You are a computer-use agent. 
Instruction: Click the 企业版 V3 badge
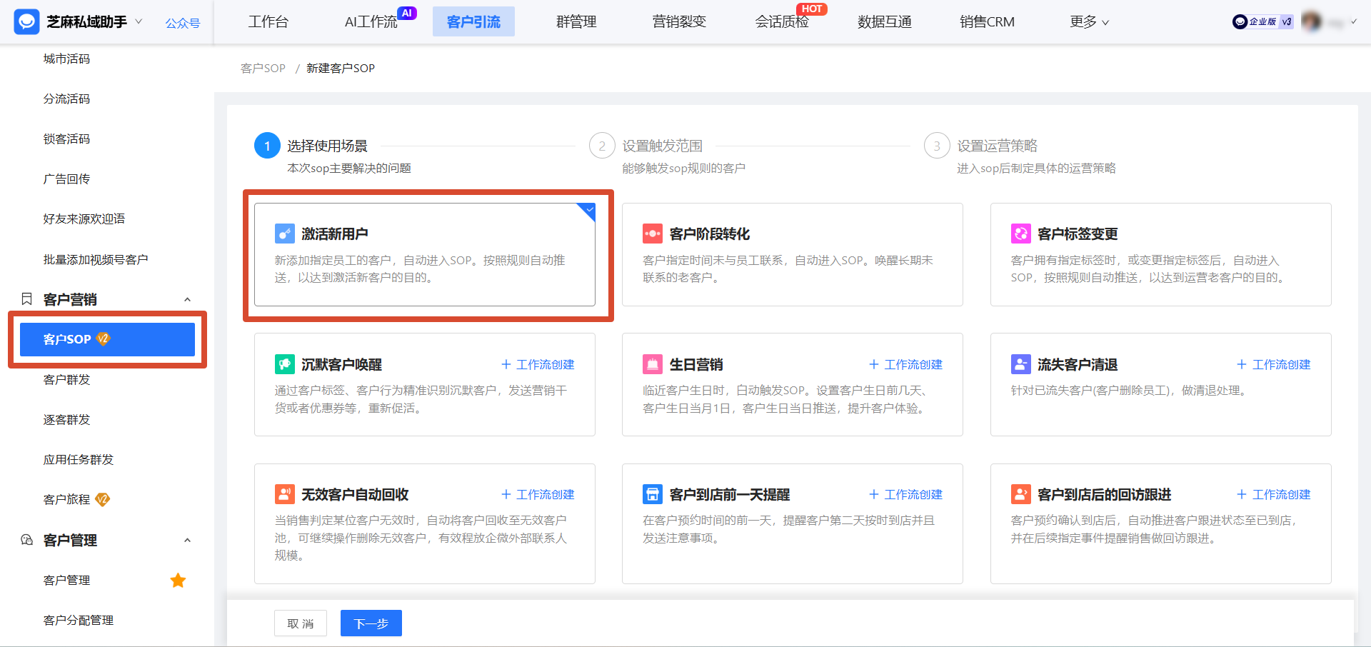[1262, 21]
